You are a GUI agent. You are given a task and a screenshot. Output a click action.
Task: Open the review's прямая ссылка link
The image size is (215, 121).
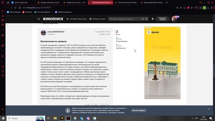click(x=105, y=34)
